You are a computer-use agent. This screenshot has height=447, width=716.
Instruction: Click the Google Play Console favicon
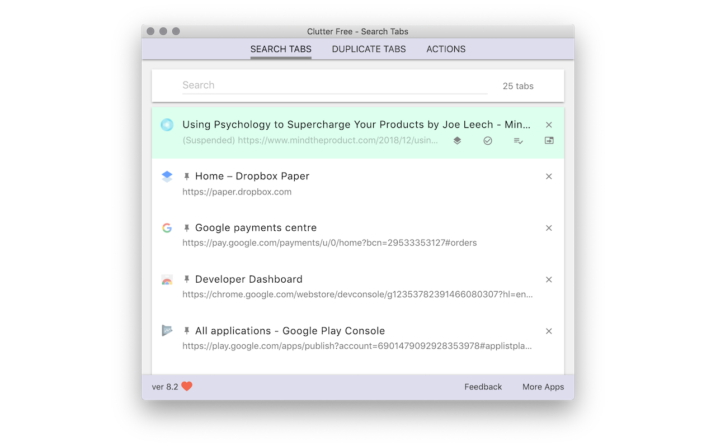point(167,331)
